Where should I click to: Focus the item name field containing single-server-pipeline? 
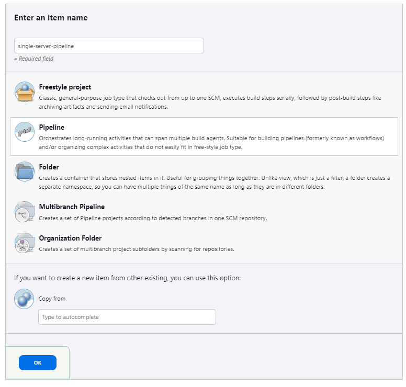pyautogui.click(x=109, y=45)
